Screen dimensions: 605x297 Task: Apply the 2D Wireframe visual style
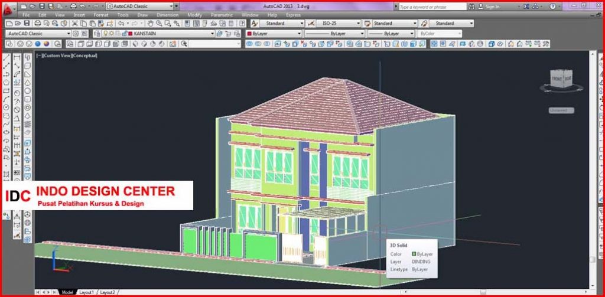[x=9, y=44]
